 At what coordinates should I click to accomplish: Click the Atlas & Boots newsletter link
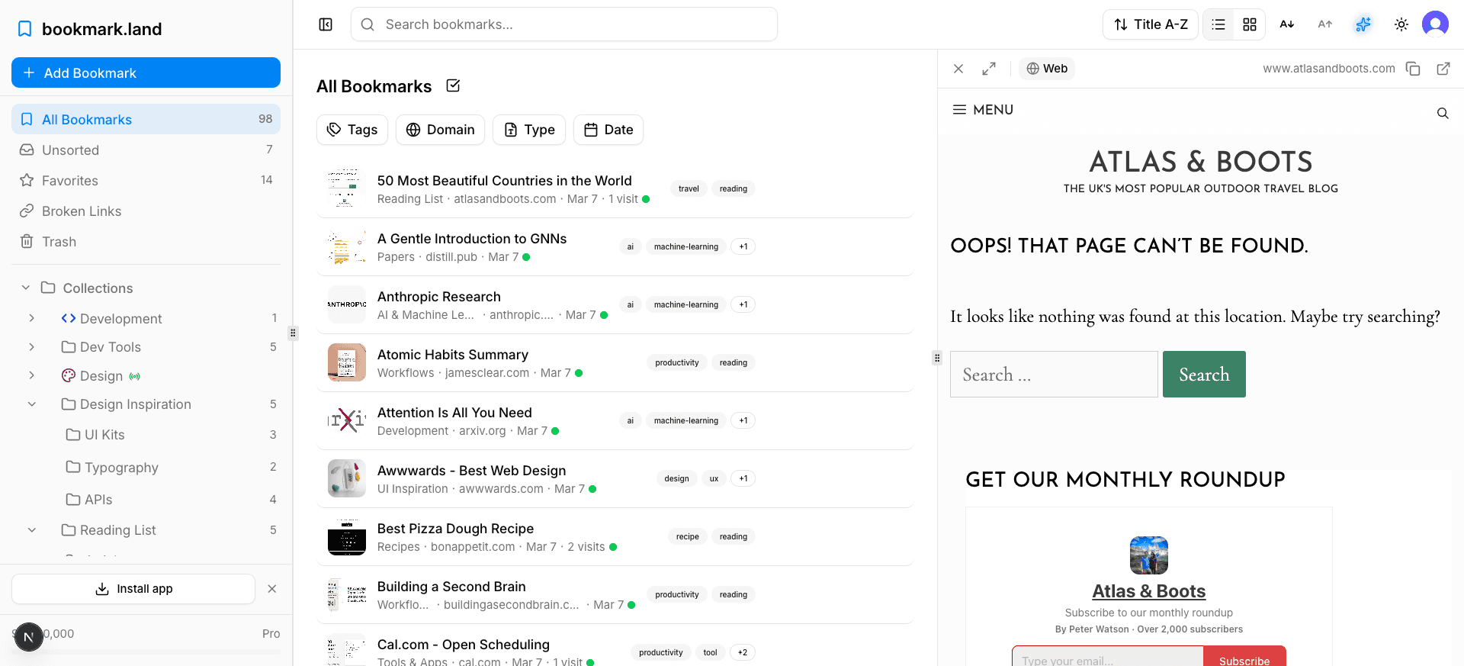pos(1148,591)
